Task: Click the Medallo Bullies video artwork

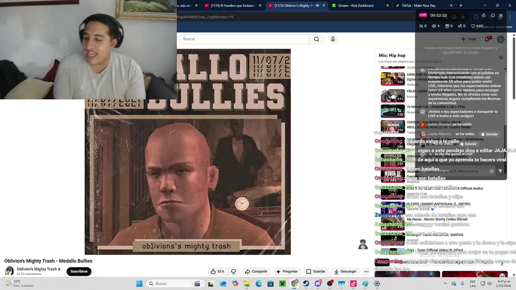Action: tap(187, 152)
